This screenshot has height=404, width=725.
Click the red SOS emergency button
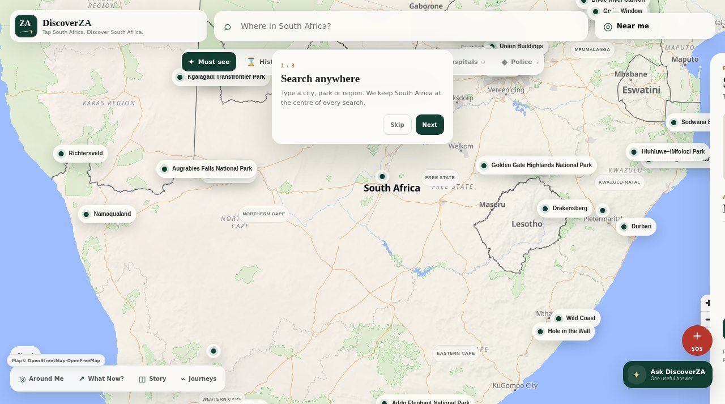(697, 341)
